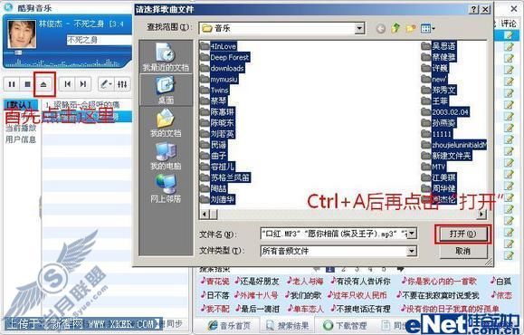Screen dimensions: 524x335
Task: Expand the look-in folder dropdown
Action: [359, 28]
